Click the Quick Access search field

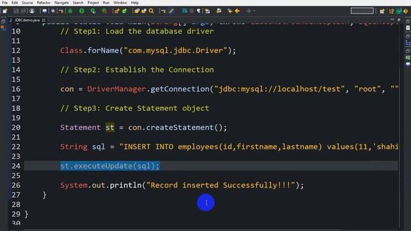click(362, 11)
